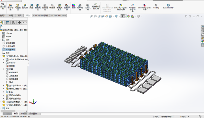The height and width of the screenshot is (118, 204).
Task: Open Assembly Visualization (装配体直观)
Action: [x=59, y=7]
